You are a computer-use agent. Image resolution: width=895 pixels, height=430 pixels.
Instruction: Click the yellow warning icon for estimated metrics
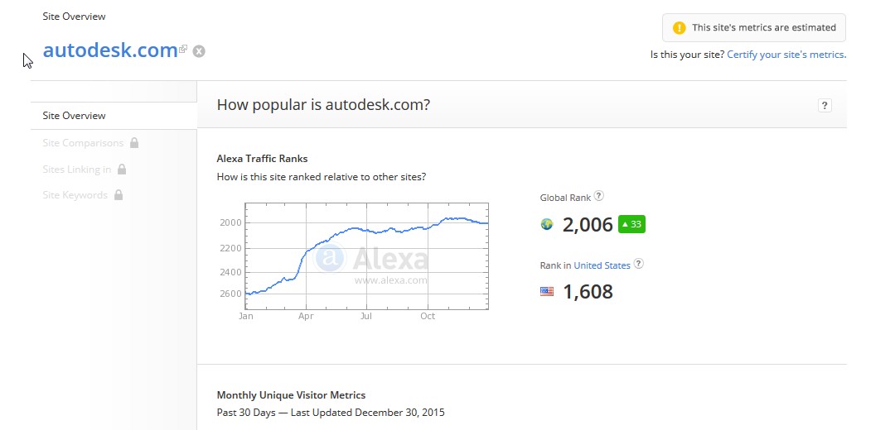coord(680,27)
